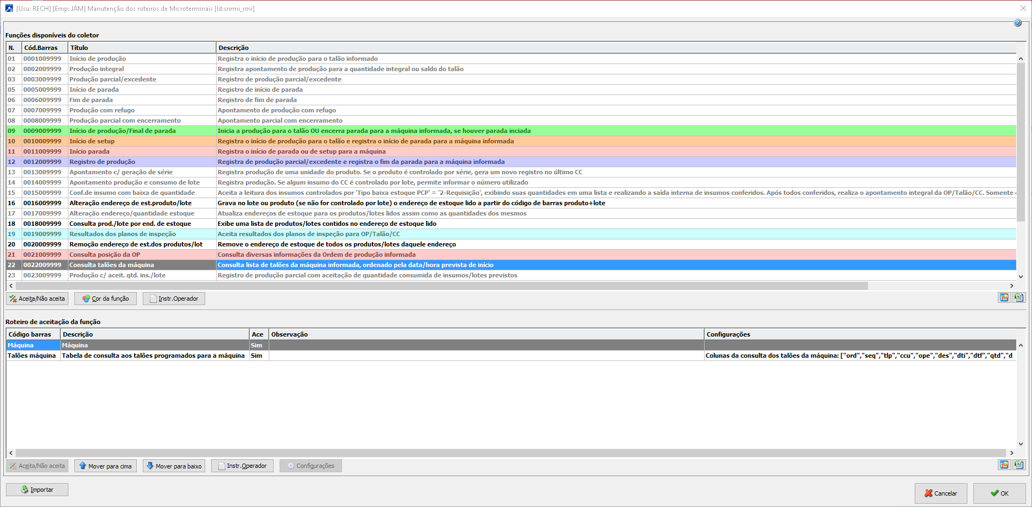Image resolution: width=1032 pixels, height=507 pixels.
Task: Click the Configurações column header
Action: (x=860, y=334)
